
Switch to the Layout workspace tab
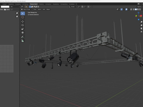coord(4,4)
